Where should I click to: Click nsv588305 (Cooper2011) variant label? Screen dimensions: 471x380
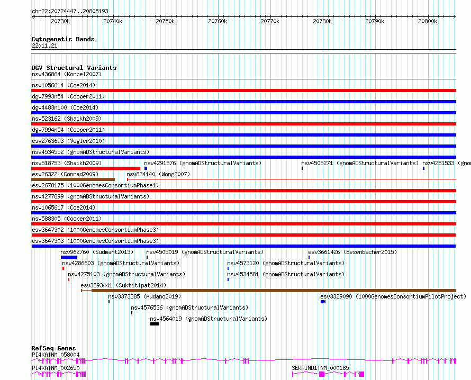pyautogui.click(x=67, y=219)
